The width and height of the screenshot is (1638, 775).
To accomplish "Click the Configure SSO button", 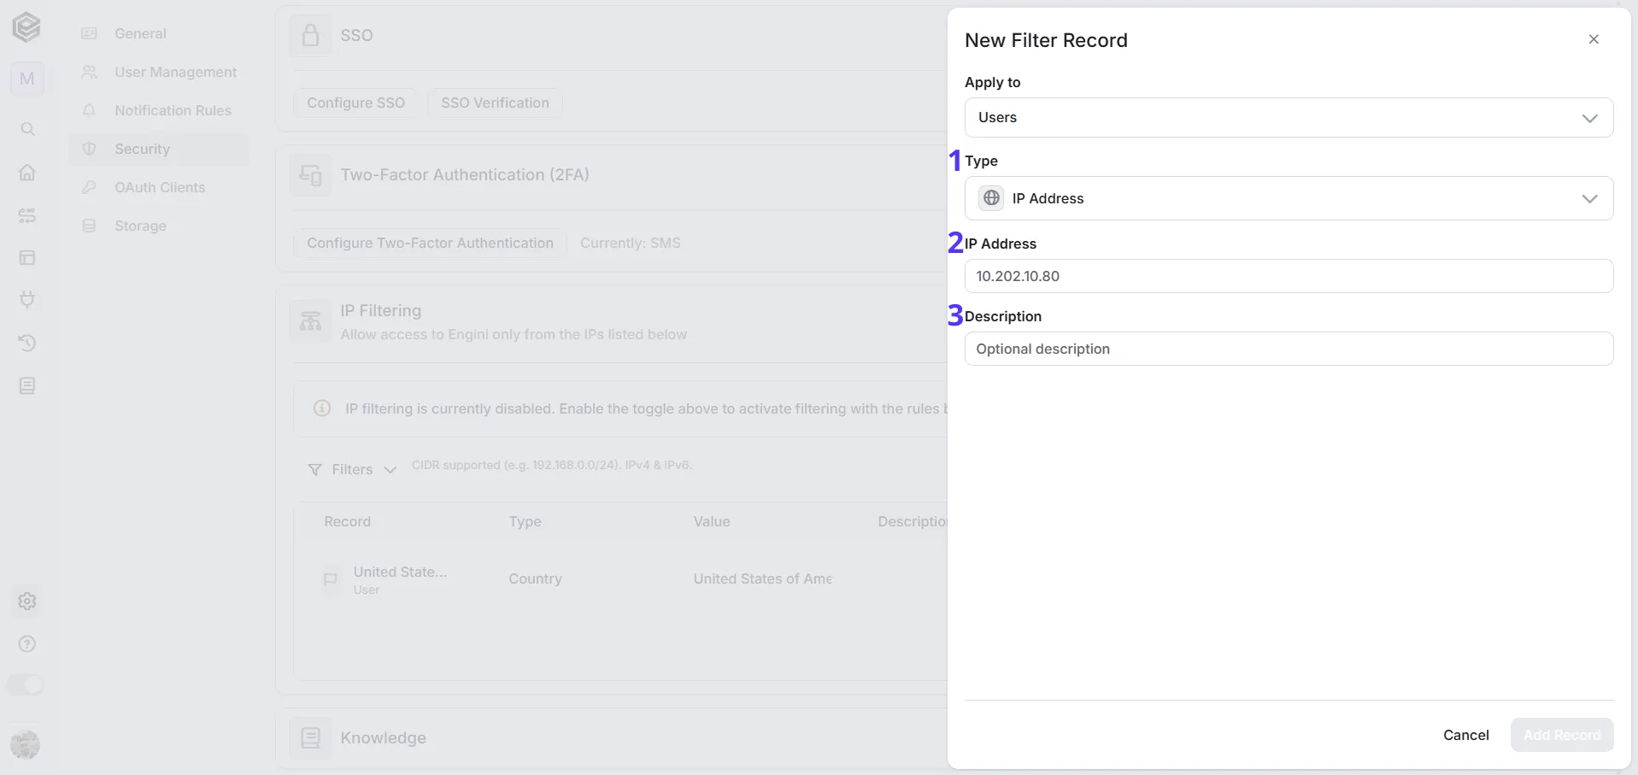I will [355, 103].
